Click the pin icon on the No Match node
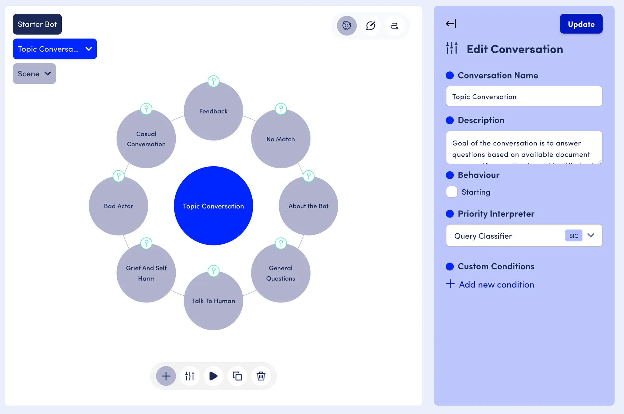The height and width of the screenshot is (414, 624). [x=281, y=109]
